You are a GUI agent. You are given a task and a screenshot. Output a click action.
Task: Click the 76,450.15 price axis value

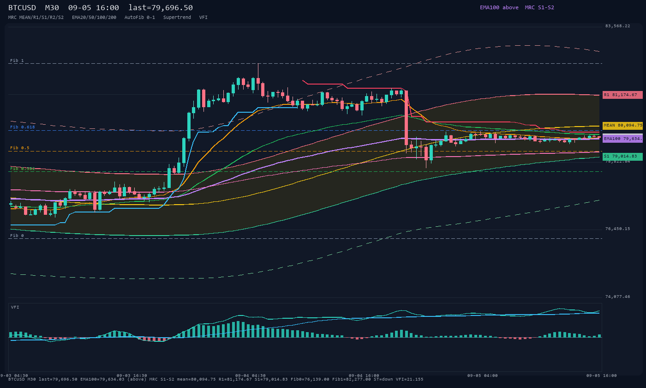pos(618,229)
